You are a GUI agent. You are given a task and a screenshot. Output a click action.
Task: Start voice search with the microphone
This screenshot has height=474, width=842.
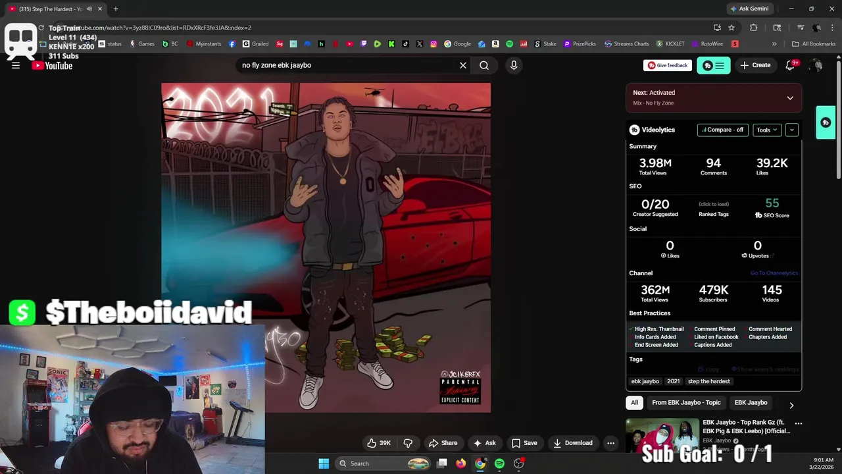click(x=514, y=65)
